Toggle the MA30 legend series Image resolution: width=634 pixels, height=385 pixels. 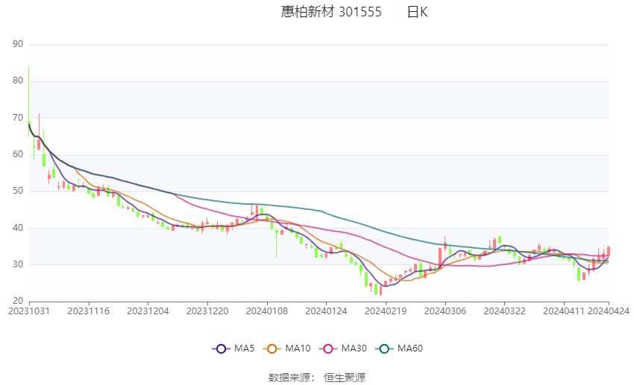tap(343, 349)
